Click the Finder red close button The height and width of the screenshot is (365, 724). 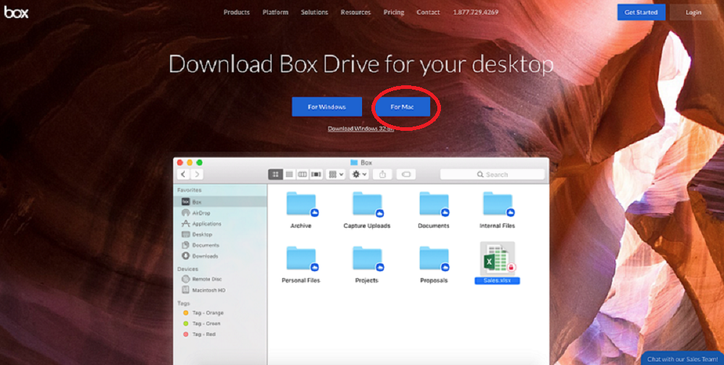pyautogui.click(x=180, y=162)
